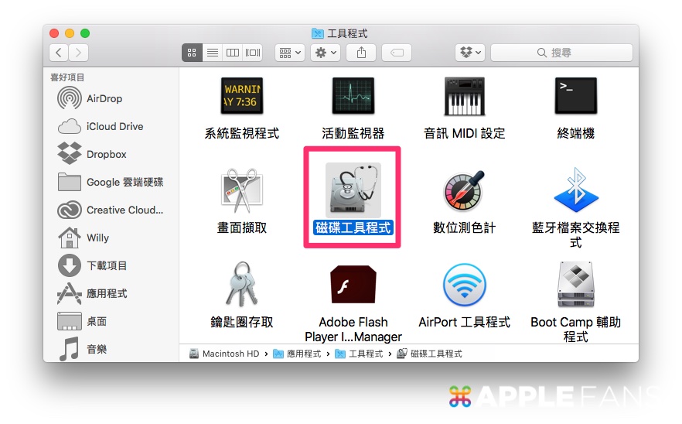Select the 畫面擷取 scissors icon
Image resolution: width=682 pixels, height=424 pixels.
tap(242, 190)
